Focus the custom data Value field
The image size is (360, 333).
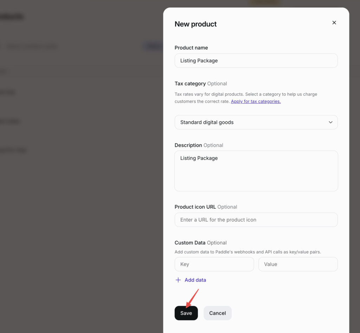(298, 264)
